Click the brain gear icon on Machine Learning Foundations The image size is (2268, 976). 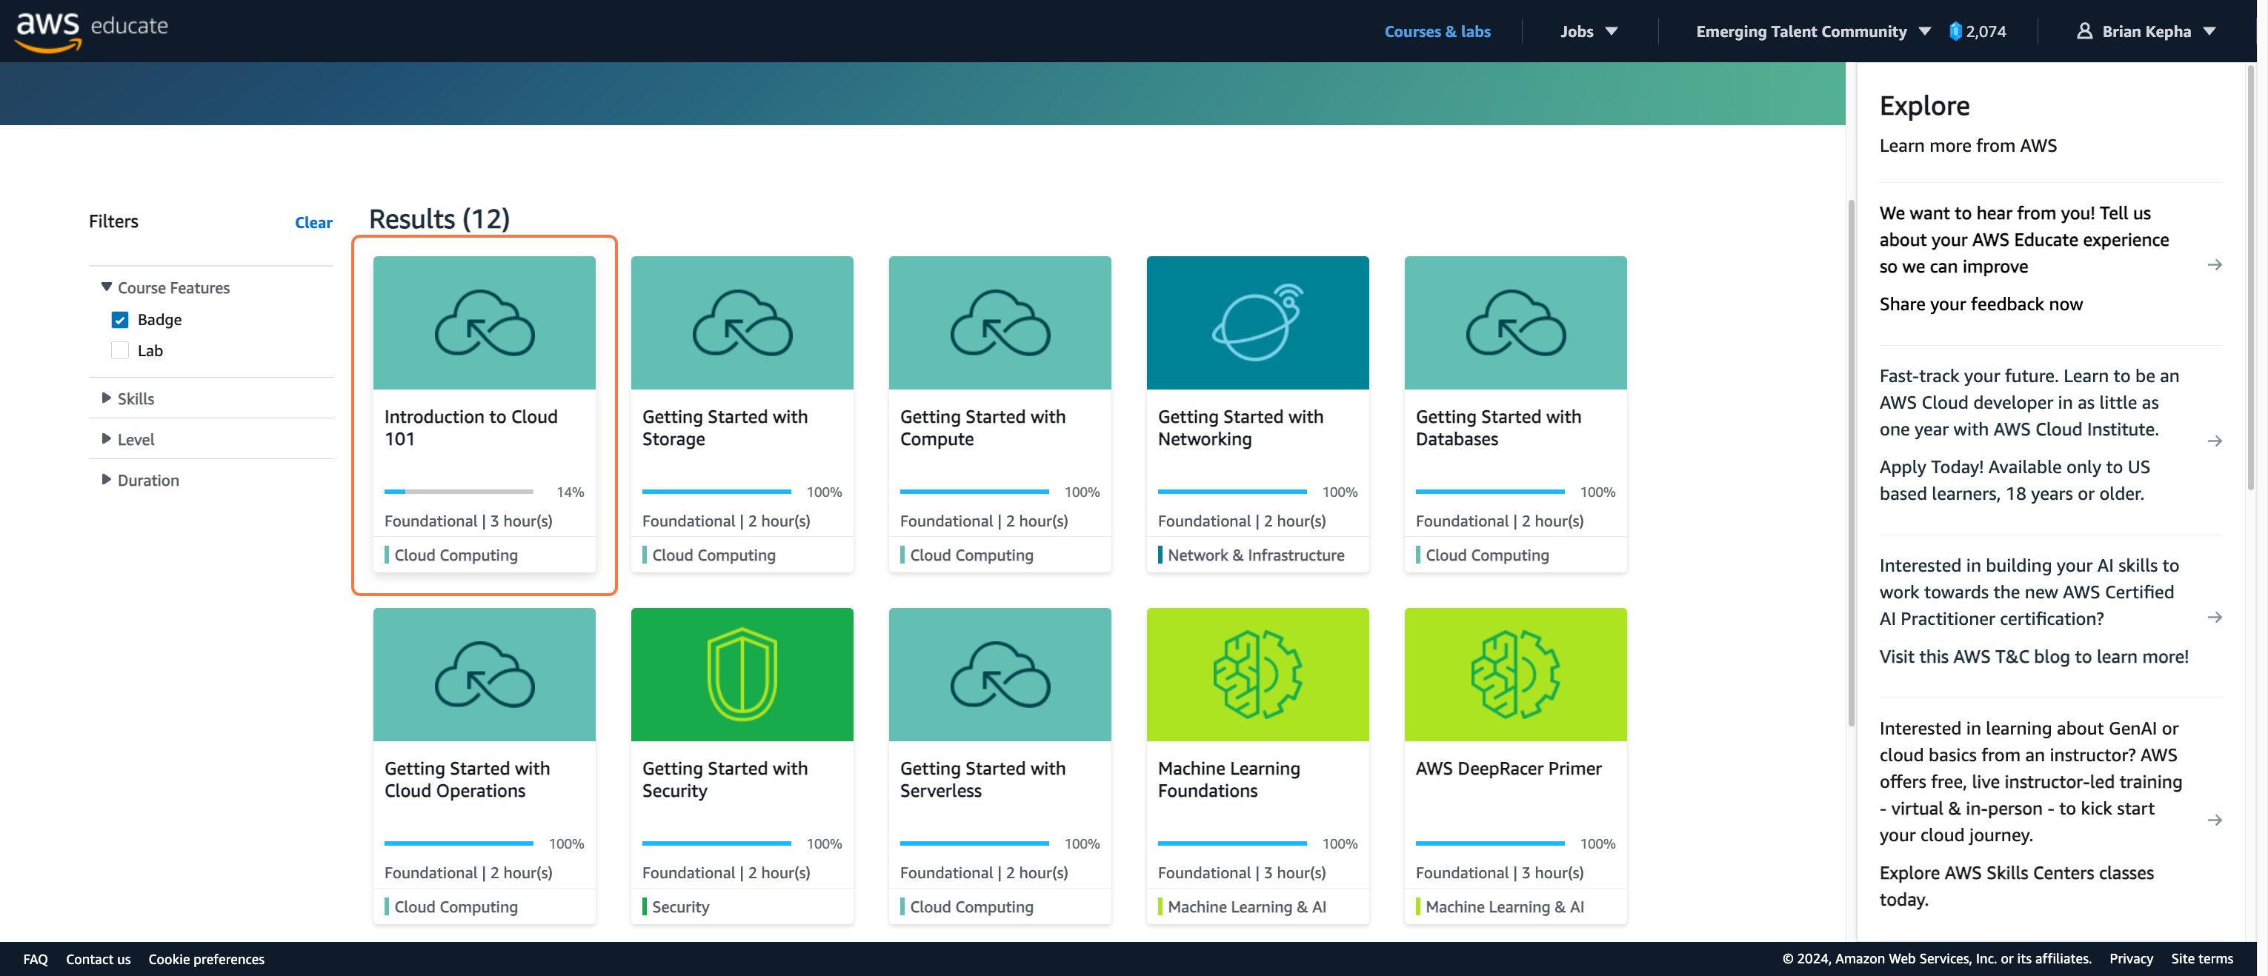pos(1258,674)
